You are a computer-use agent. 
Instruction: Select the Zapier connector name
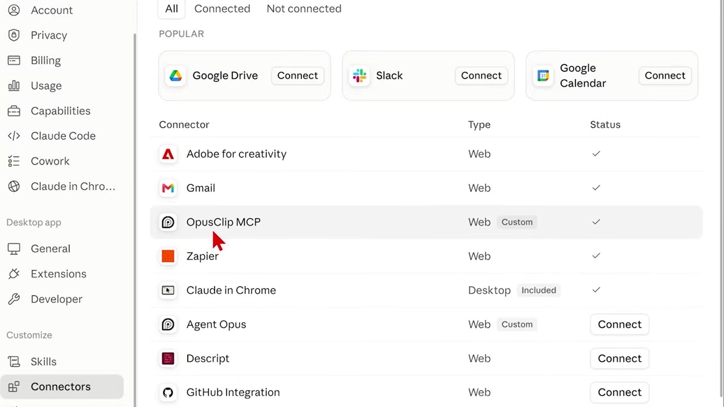pyautogui.click(x=202, y=256)
